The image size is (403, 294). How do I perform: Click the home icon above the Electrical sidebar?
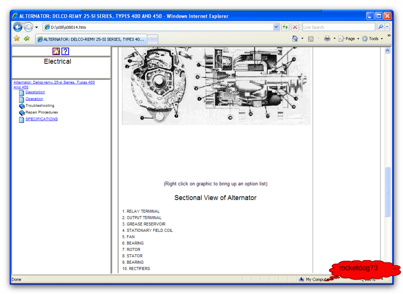pyautogui.click(x=56, y=51)
